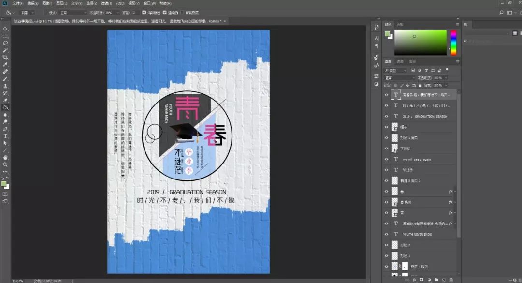Screen dimensions: 522x283
Task: Select the Zoom tool
Action: coord(5,164)
